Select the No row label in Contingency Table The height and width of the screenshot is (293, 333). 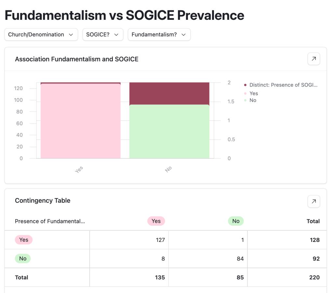[x=23, y=259]
